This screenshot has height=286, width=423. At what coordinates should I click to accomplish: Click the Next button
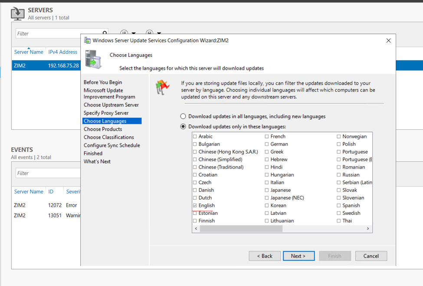click(x=298, y=256)
